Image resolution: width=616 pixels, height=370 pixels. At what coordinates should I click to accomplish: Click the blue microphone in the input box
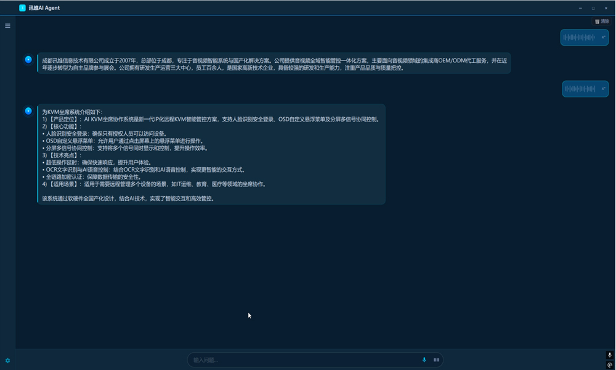[x=424, y=360]
